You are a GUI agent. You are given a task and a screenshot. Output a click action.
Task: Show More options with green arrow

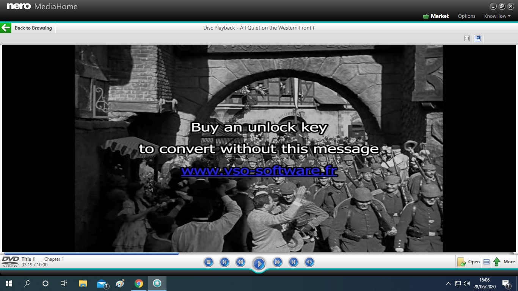pyautogui.click(x=504, y=262)
